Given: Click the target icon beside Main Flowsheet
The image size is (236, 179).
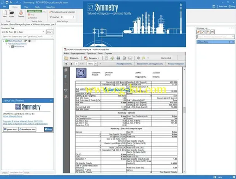Looking at the screenshot, I should (29, 41).
